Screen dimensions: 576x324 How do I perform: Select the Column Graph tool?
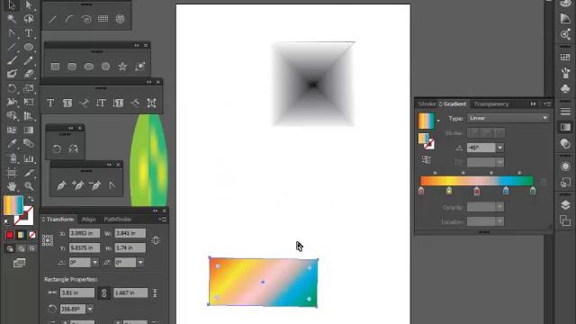29,158
